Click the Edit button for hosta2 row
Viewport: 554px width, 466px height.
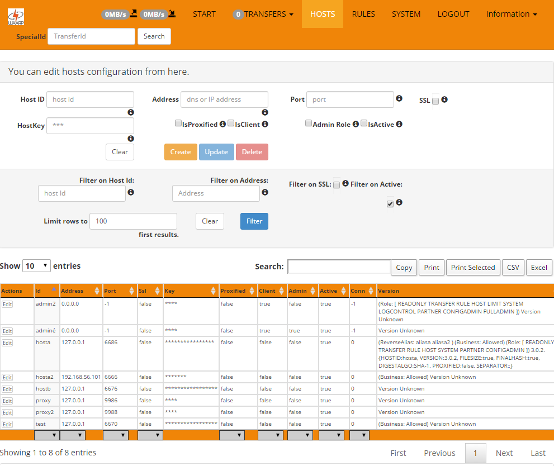tap(7, 377)
